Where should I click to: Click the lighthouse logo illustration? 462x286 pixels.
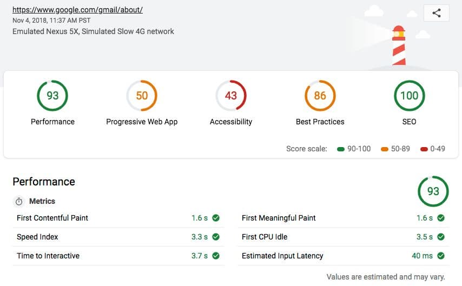tap(399, 45)
